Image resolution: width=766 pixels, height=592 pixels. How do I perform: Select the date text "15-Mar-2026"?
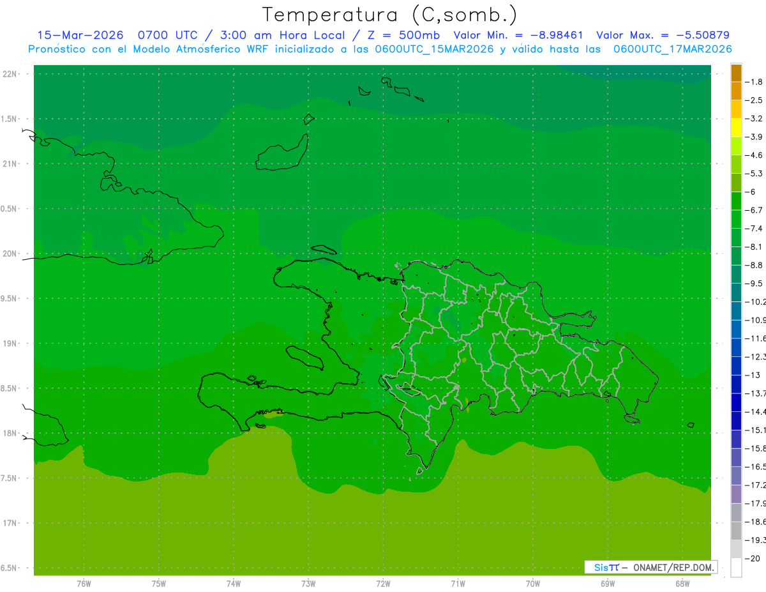tap(79, 35)
